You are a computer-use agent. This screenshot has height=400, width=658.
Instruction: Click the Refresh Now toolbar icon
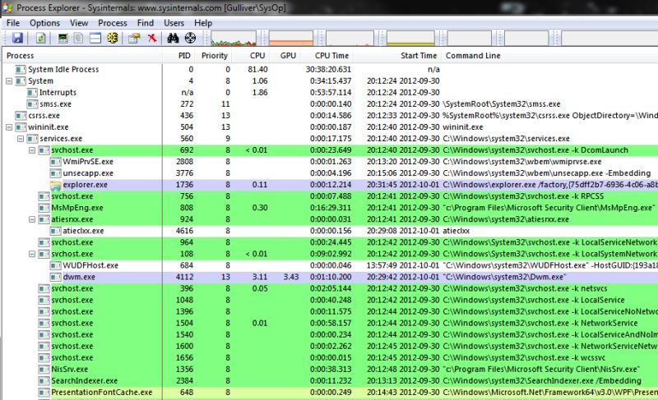click(40, 38)
